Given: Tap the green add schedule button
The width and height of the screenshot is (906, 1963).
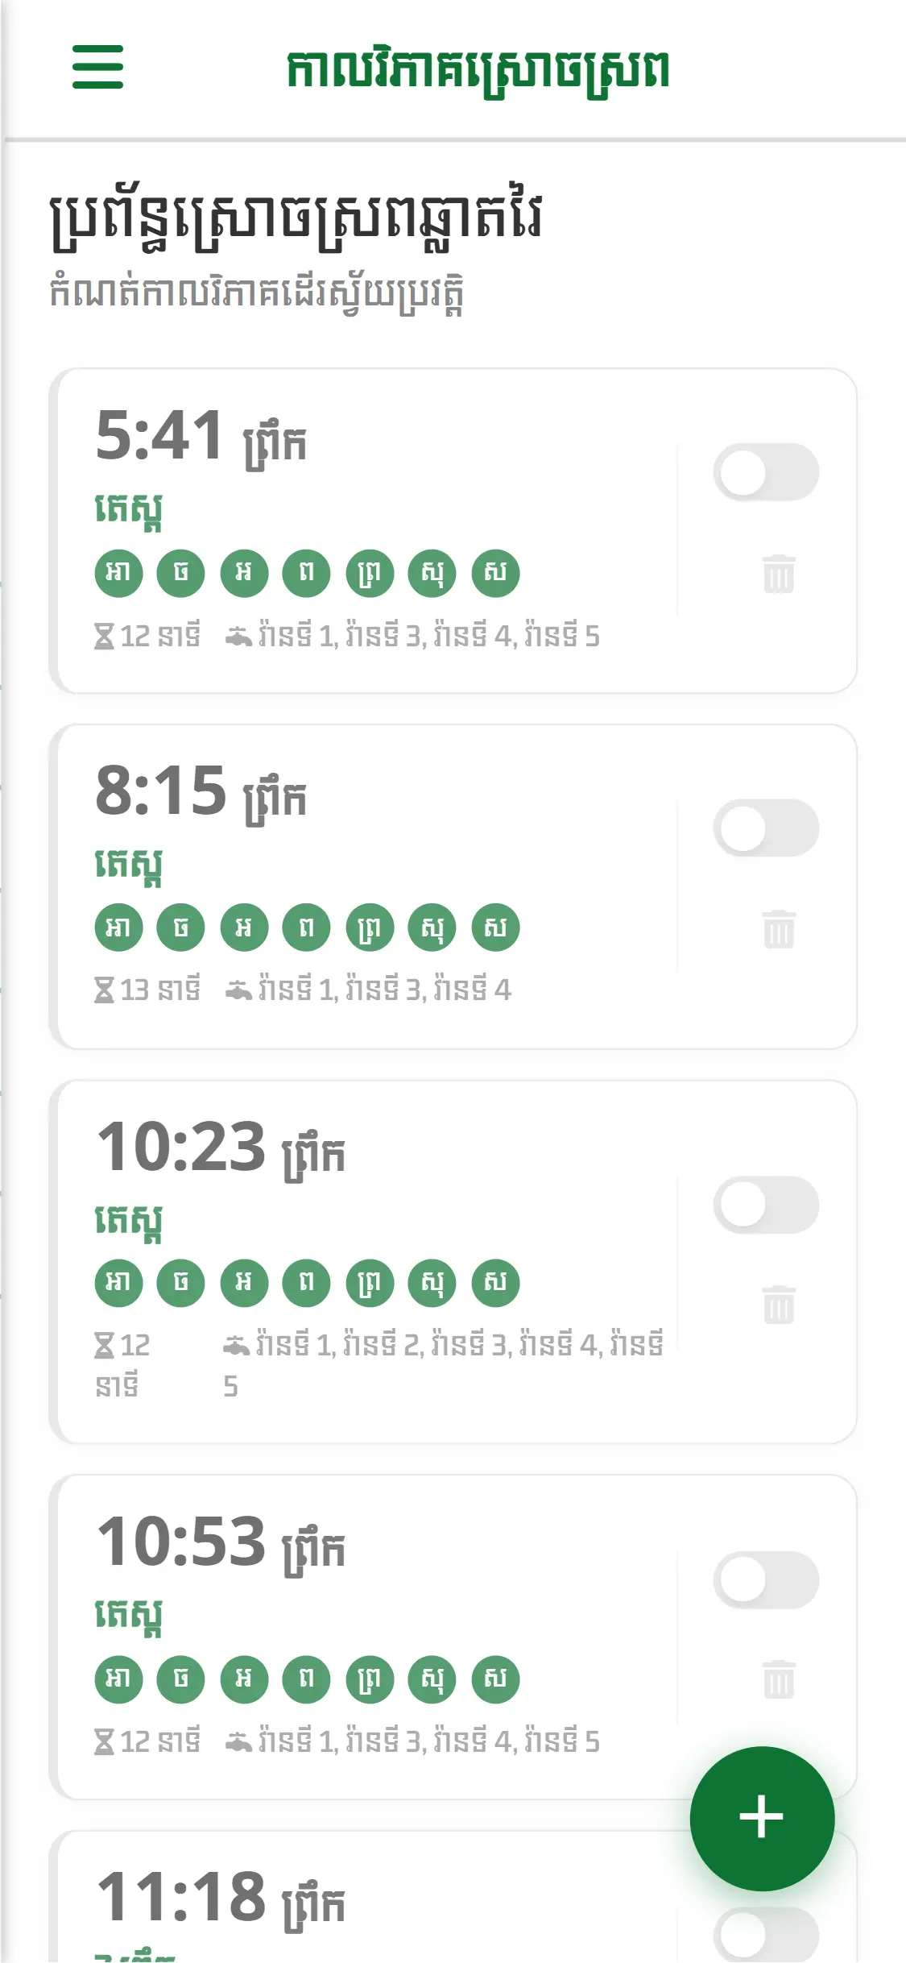Looking at the screenshot, I should pos(761,1817).
